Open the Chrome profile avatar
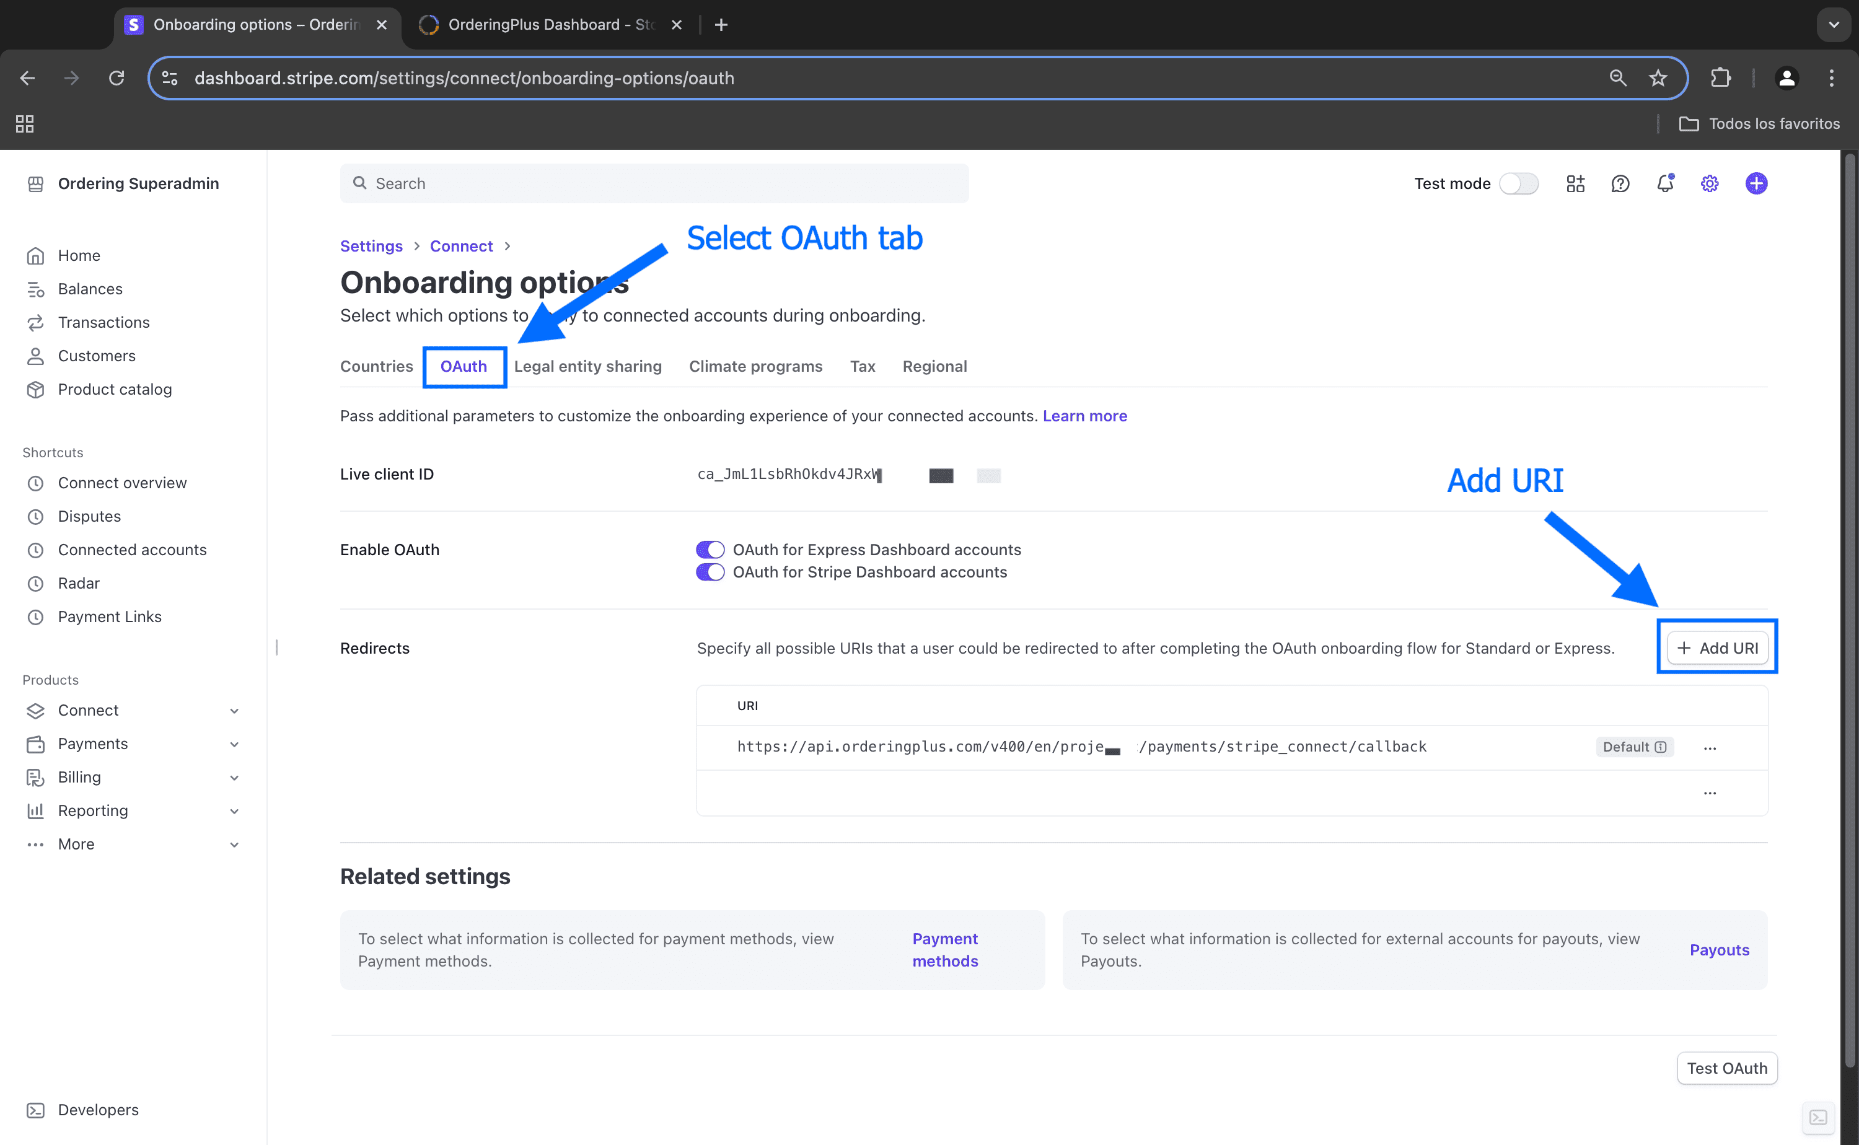 pyautogui.click(x=1786, y=78)
